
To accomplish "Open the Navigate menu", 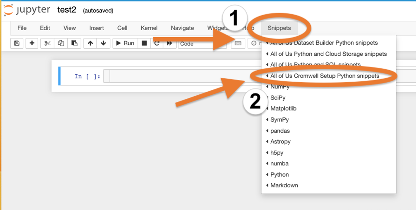I will click(182, 28).
